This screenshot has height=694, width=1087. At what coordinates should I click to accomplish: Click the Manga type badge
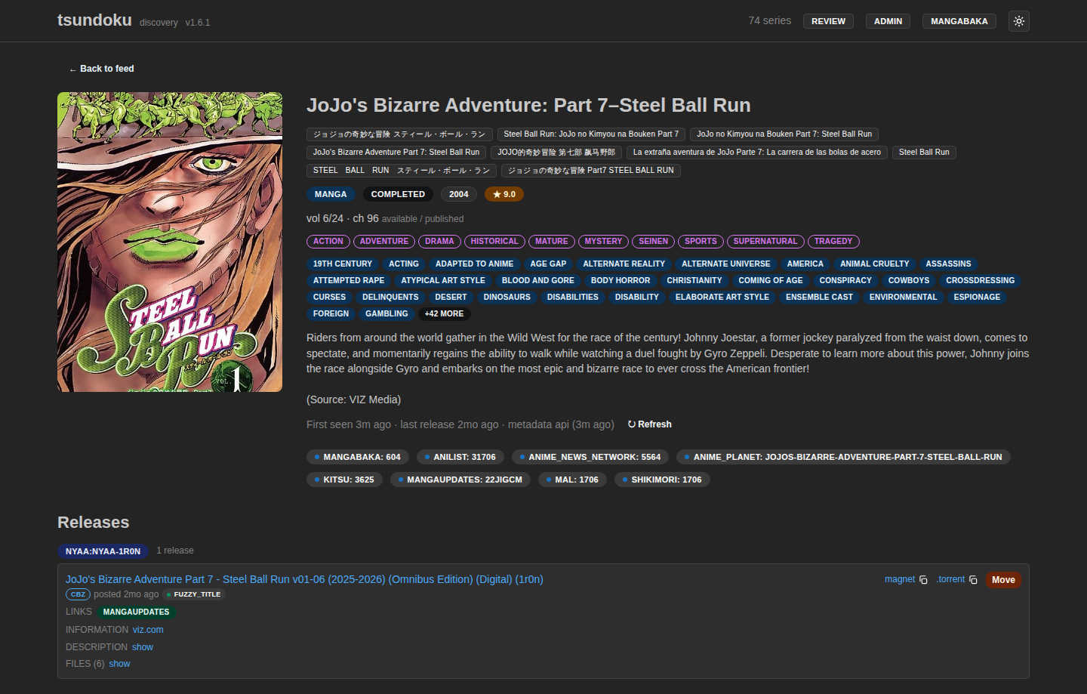click(x=331, y=194)
